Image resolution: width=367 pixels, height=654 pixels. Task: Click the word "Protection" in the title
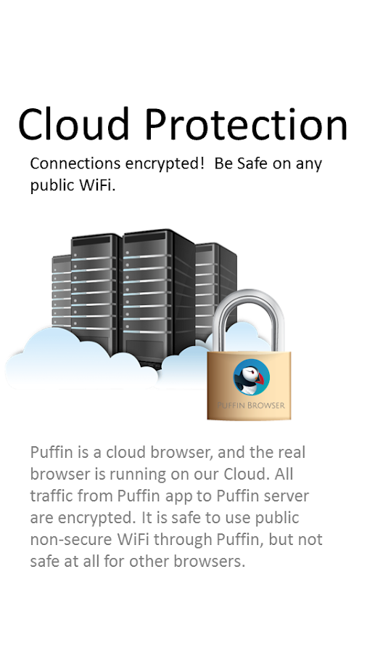click(246, 124)
